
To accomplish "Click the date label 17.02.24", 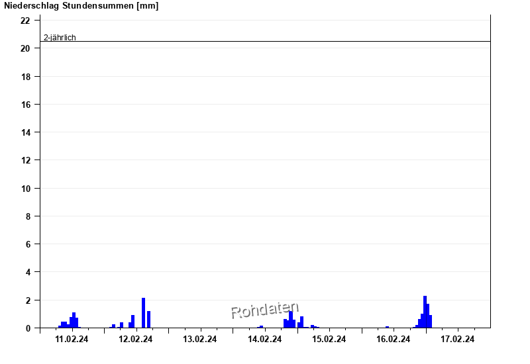I will pos(457,339).
